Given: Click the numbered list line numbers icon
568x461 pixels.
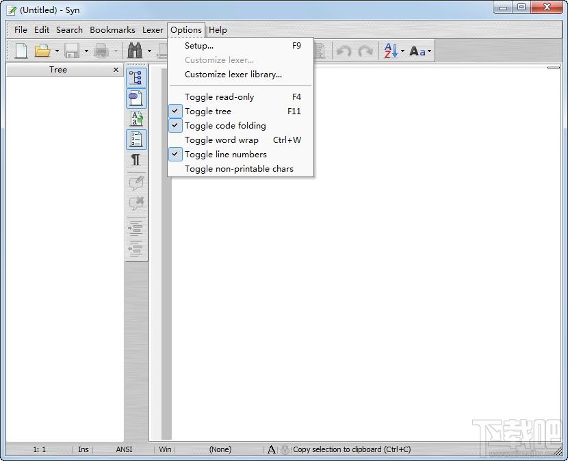Looking at the screenshot, I should (x=136, y=140).
